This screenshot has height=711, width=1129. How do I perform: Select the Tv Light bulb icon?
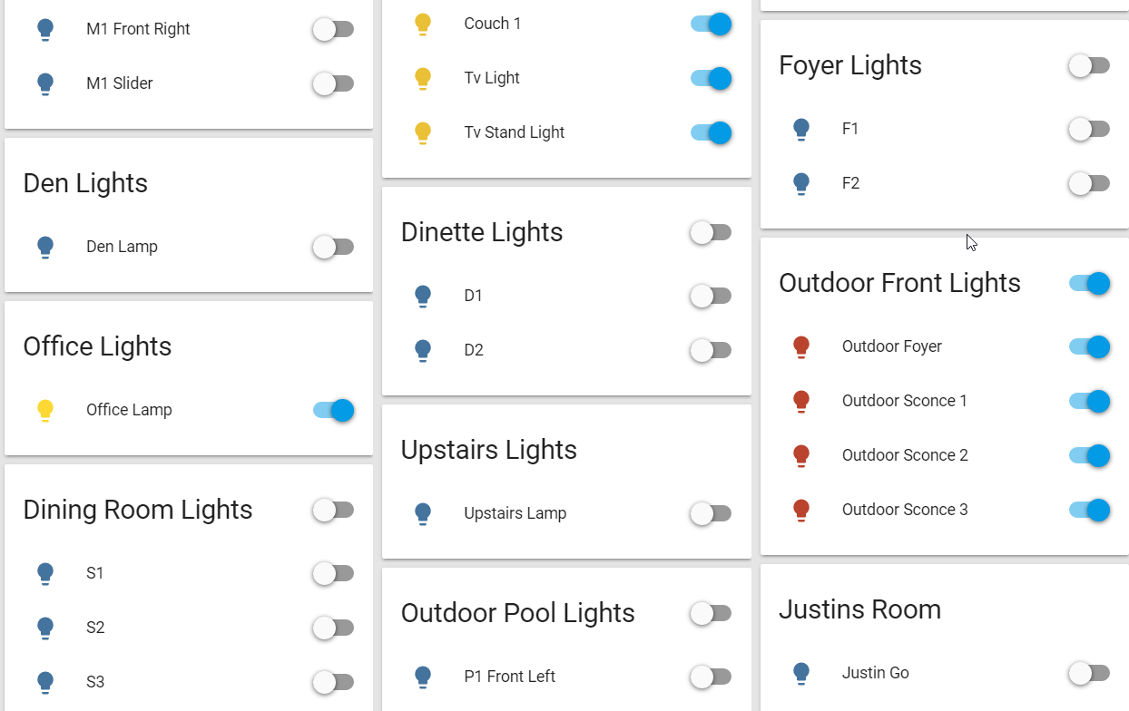click(423, 78)
